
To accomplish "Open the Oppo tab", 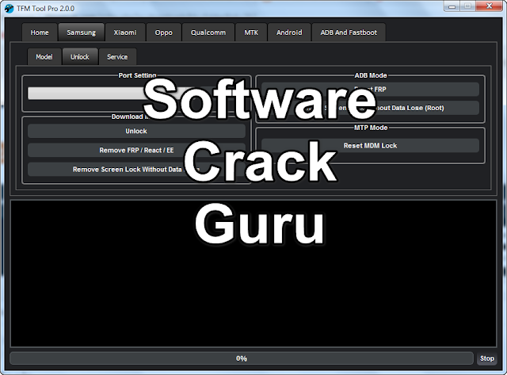I will pos(164,33).
